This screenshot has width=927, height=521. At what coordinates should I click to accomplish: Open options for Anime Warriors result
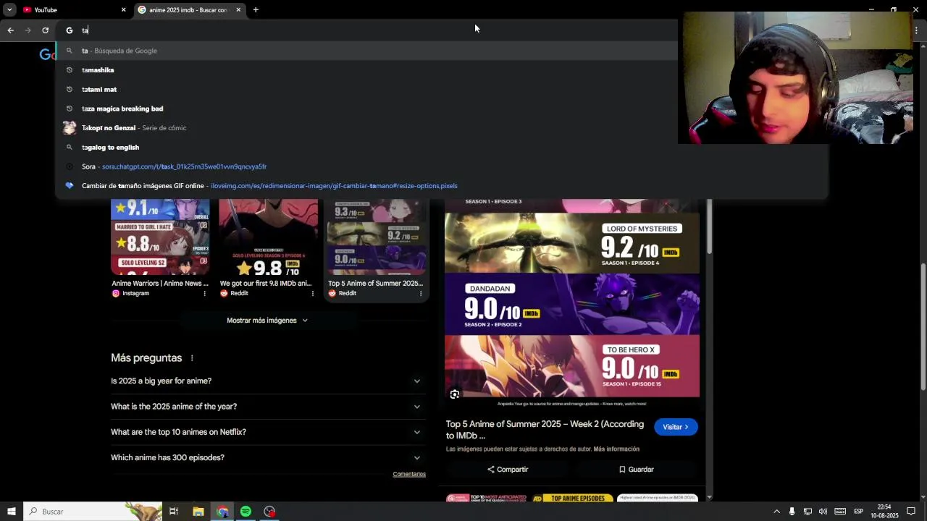coord(204,293)
